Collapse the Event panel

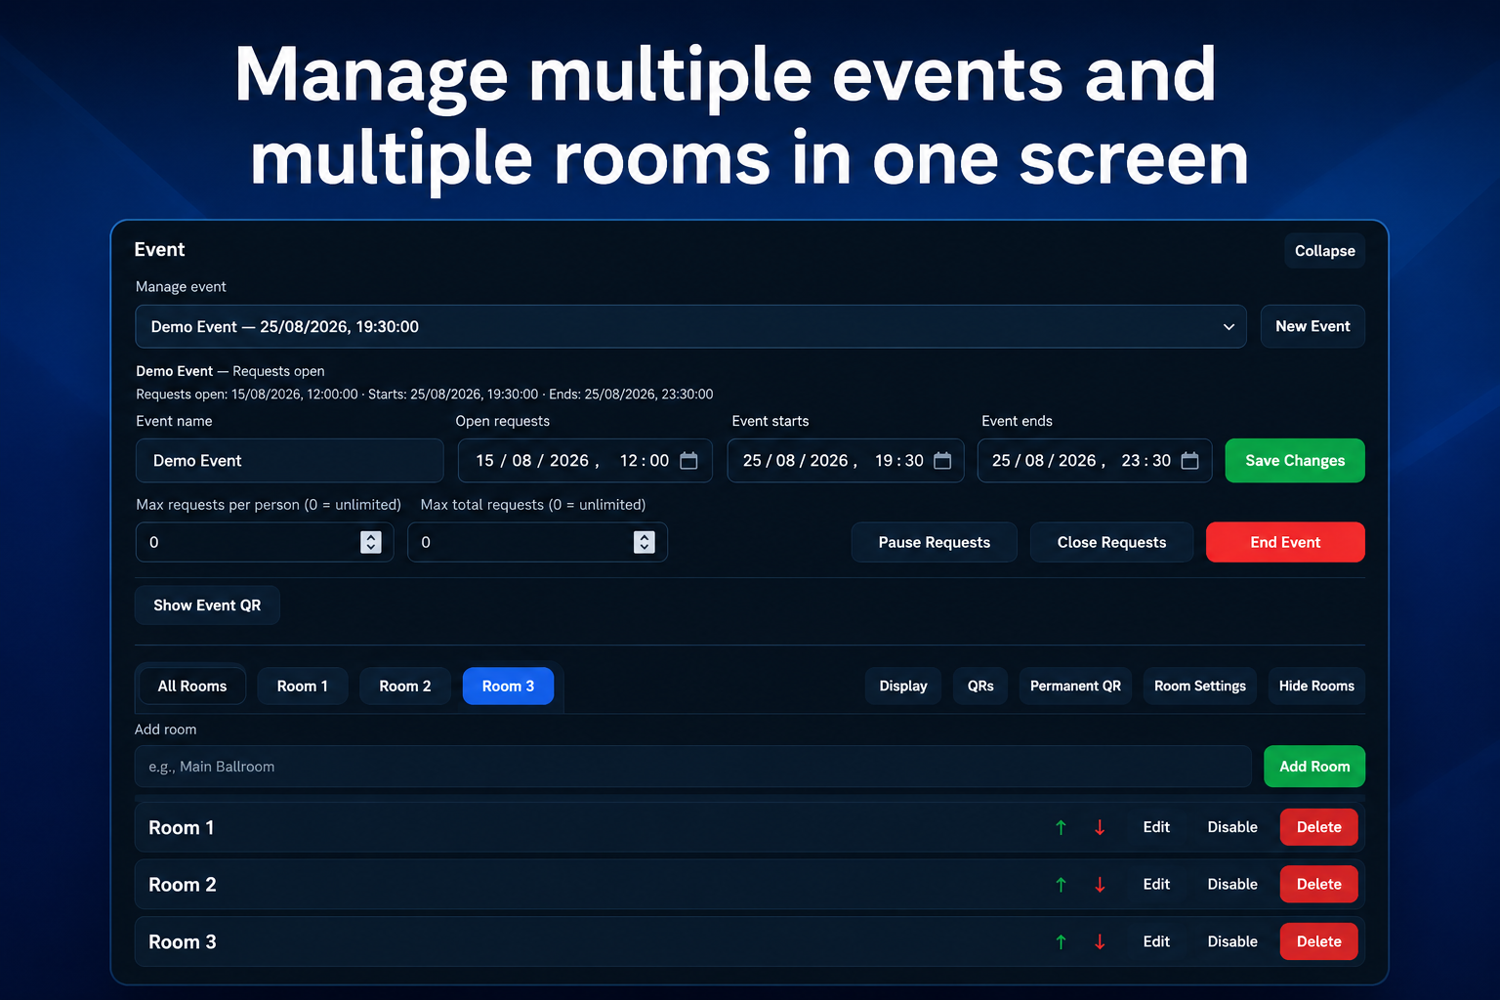coord(1324,251)
